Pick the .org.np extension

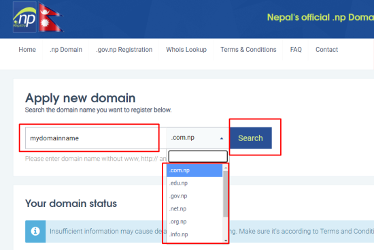point(194,221)
